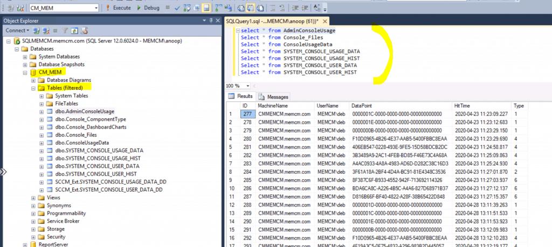This screenshot has width=552, height=247.
Task: Toggle Include Actual Execution Plan
Action: [x=219, y=8]
